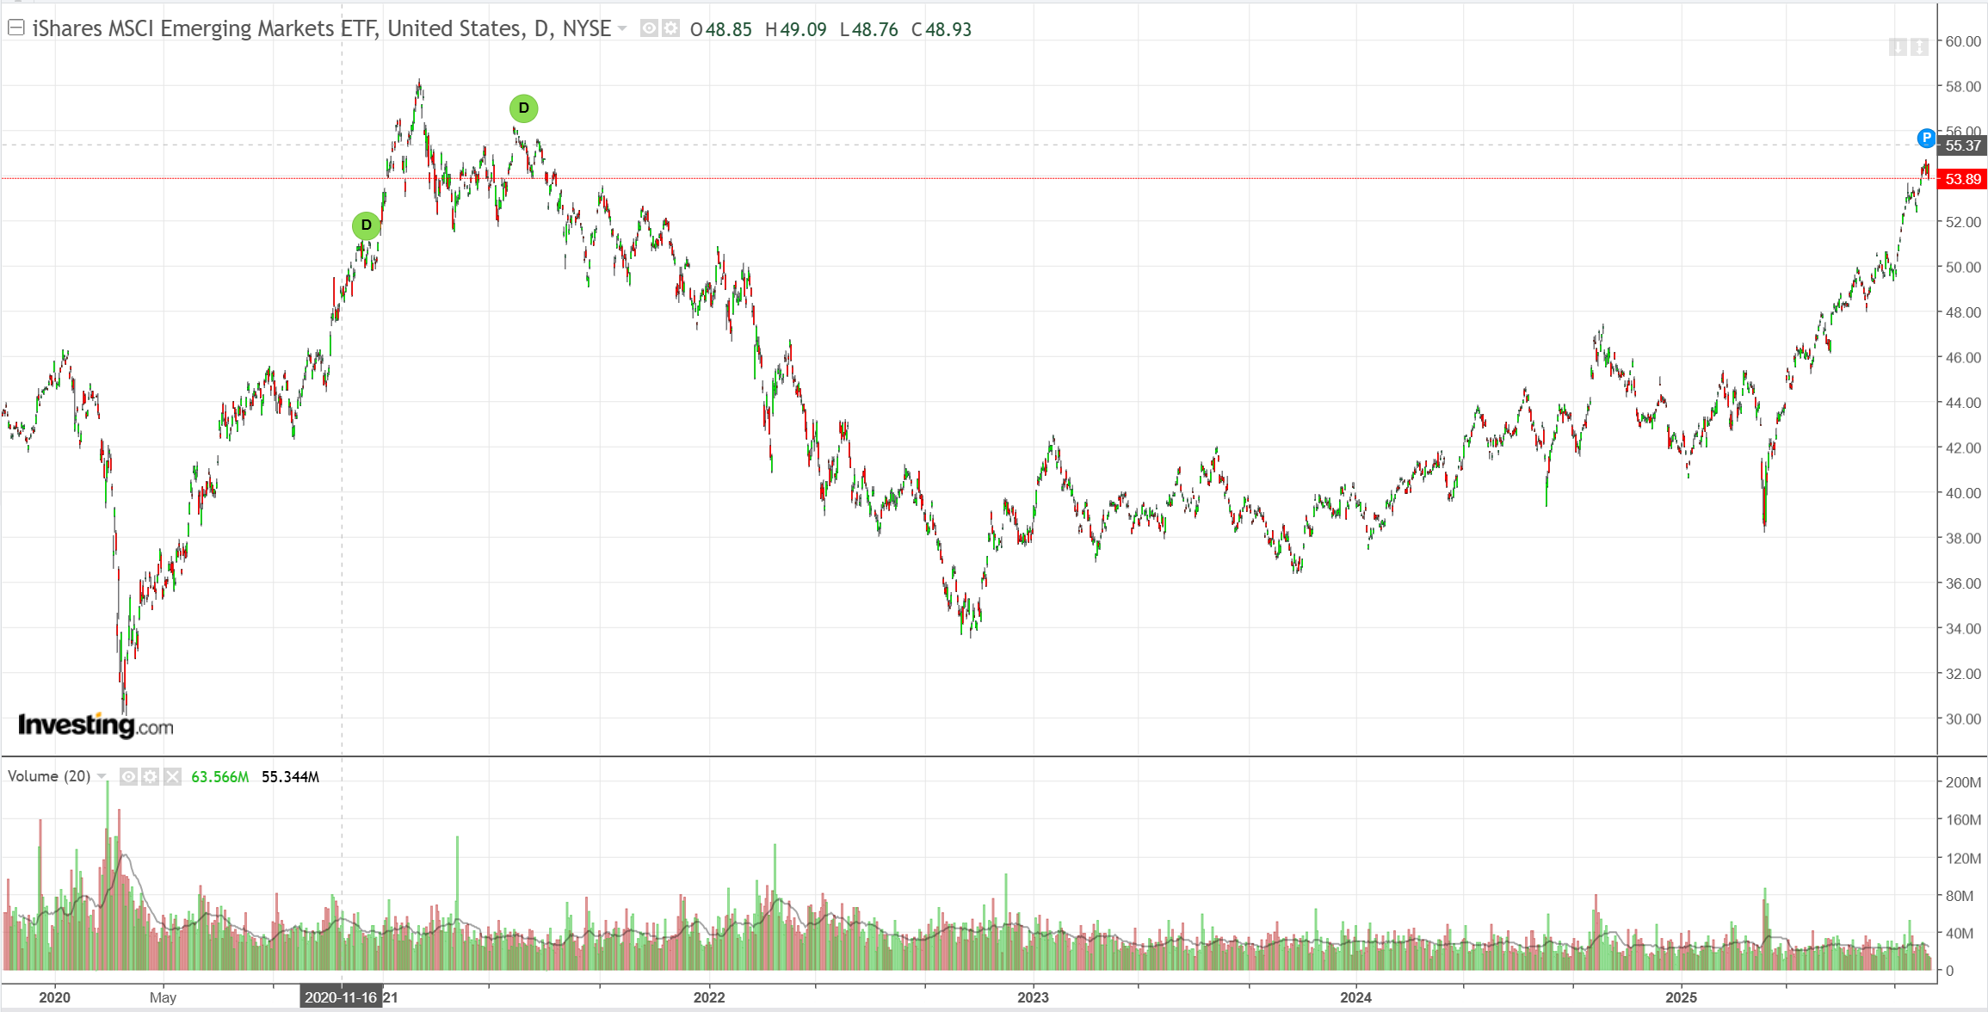Click the upper green D dividend marker
The height and width of the screenshot is (1012, 1988).
(x=523, y=108)
